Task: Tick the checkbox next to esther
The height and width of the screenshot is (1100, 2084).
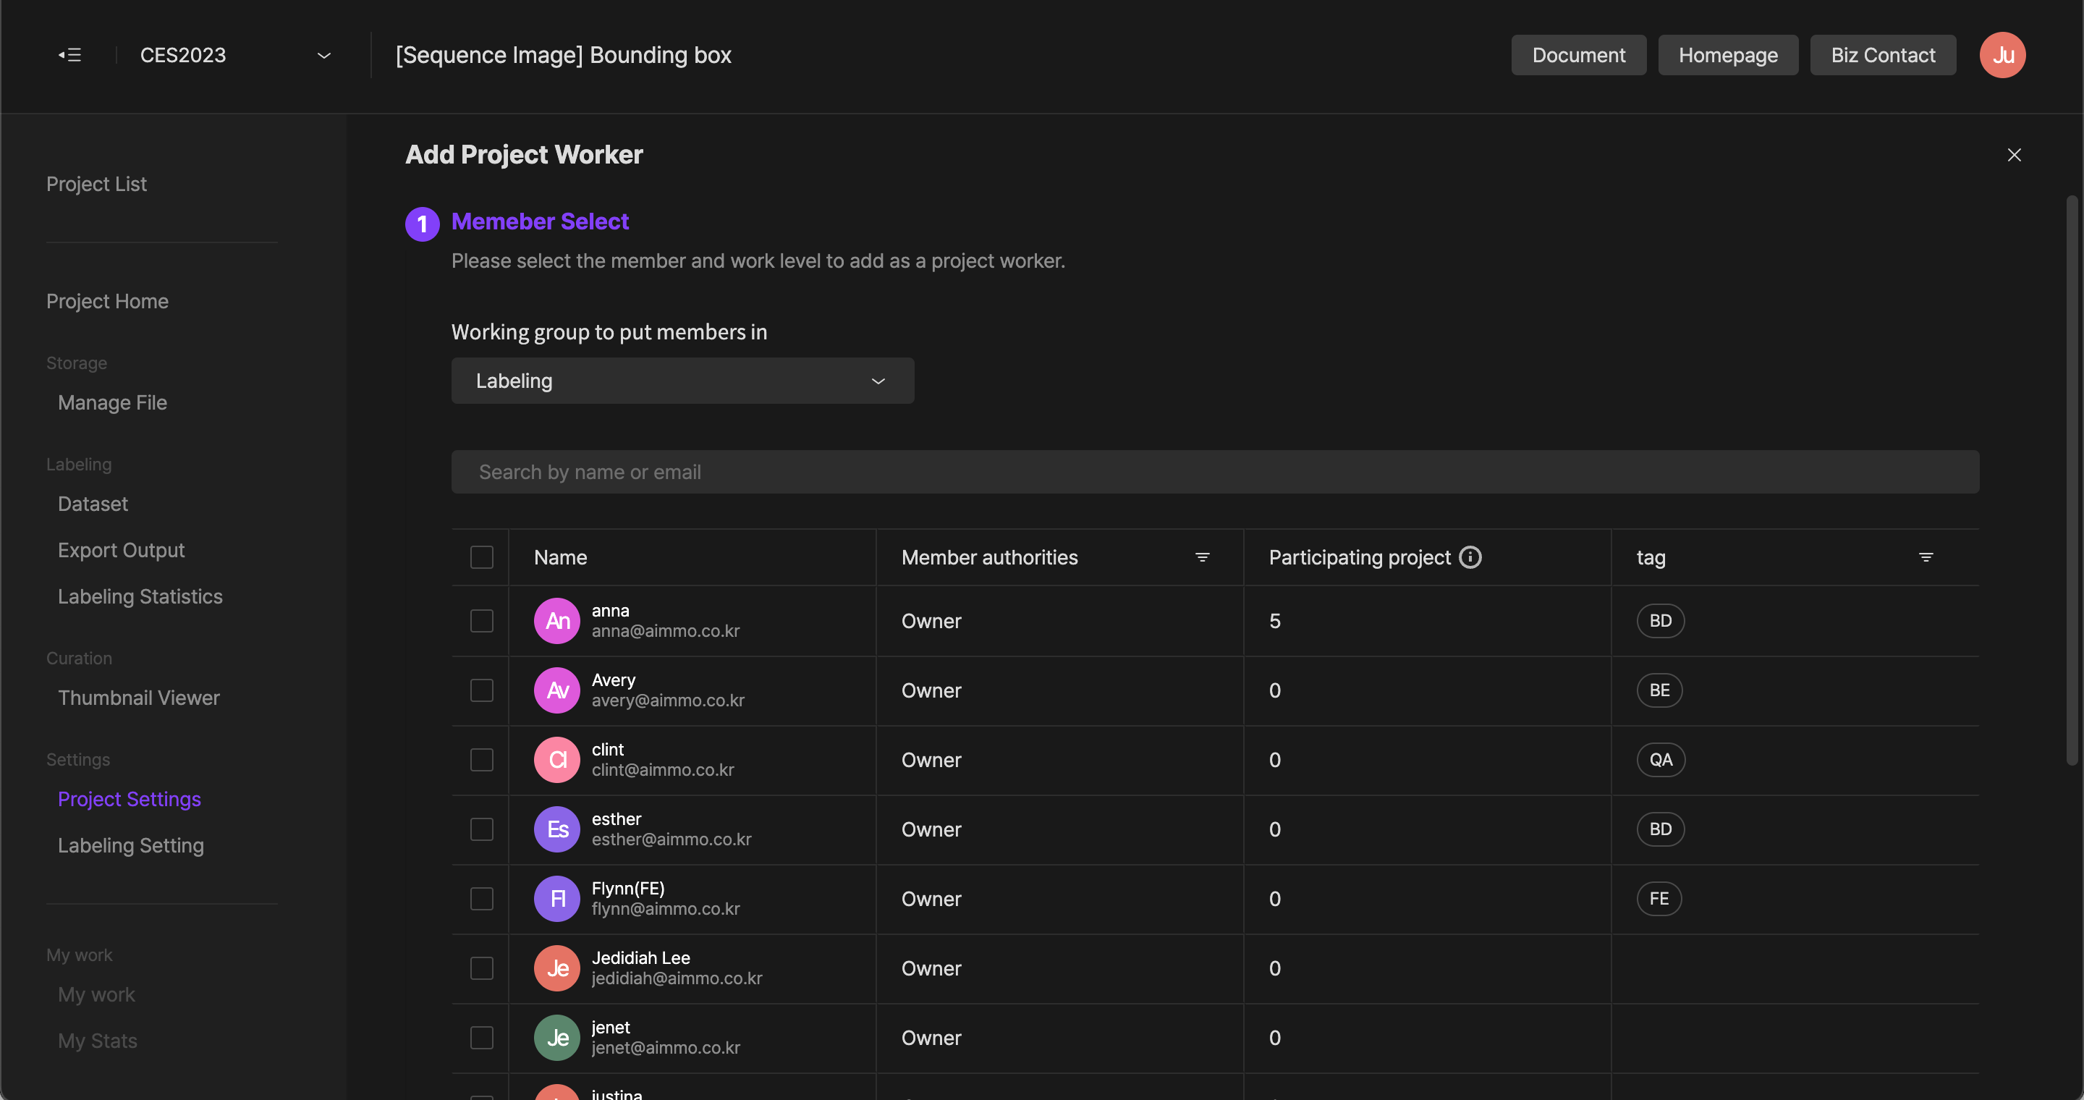Action: pyautogui.click(x=481, y=829)
